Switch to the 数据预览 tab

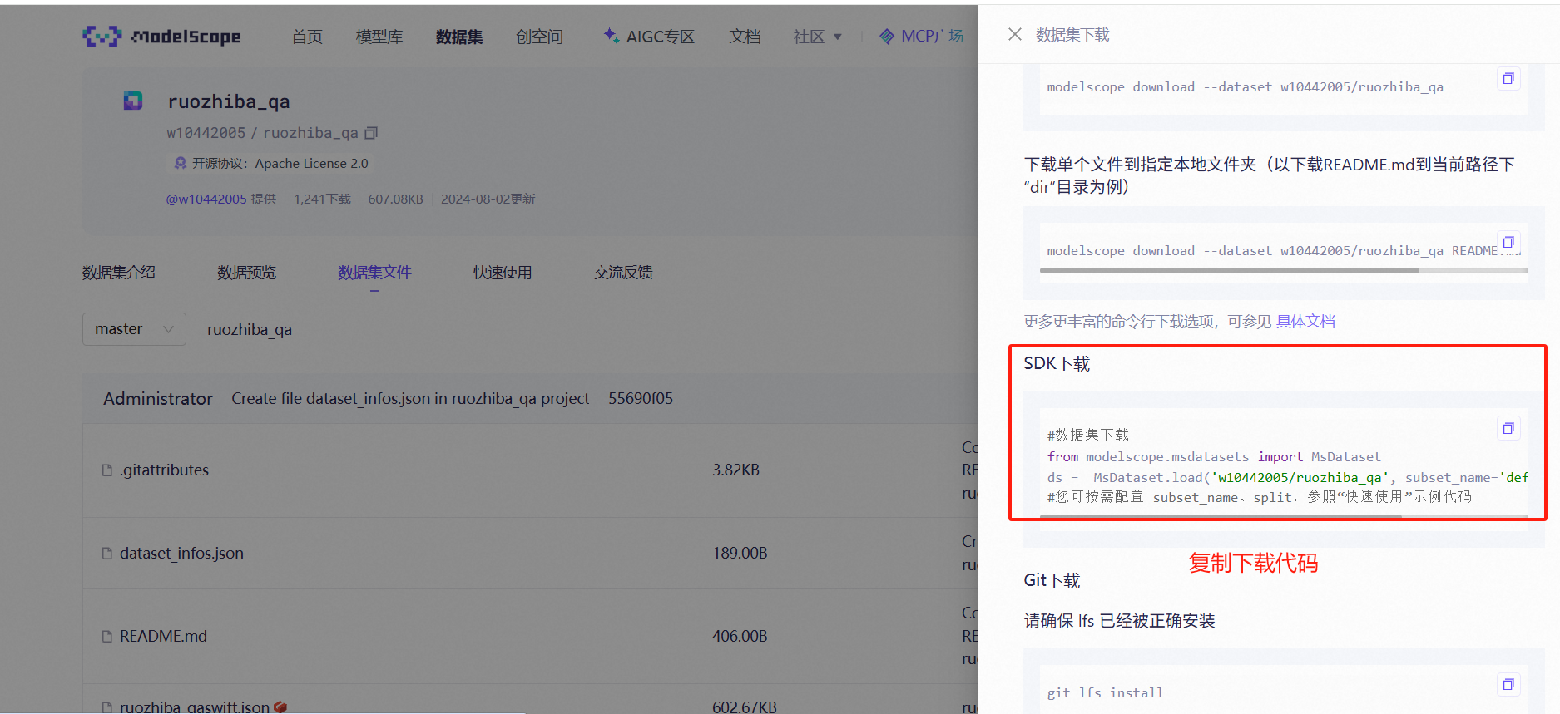(246, 273)
